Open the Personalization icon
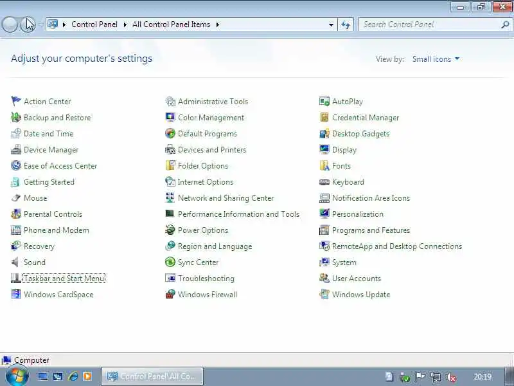Screen dimensions: 514x386 point(324,214)
